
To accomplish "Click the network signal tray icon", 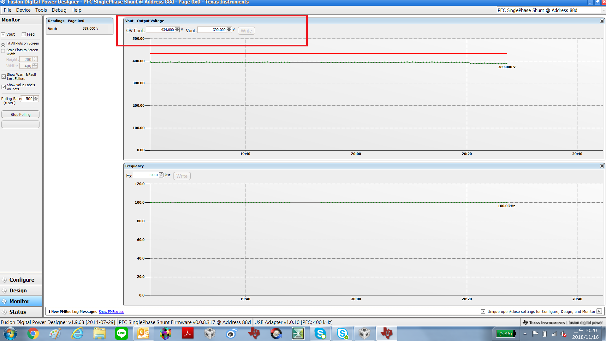I will (x=554, y=334).
